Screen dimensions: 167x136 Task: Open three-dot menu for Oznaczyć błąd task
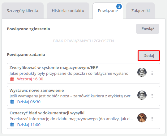click(152, 119)
